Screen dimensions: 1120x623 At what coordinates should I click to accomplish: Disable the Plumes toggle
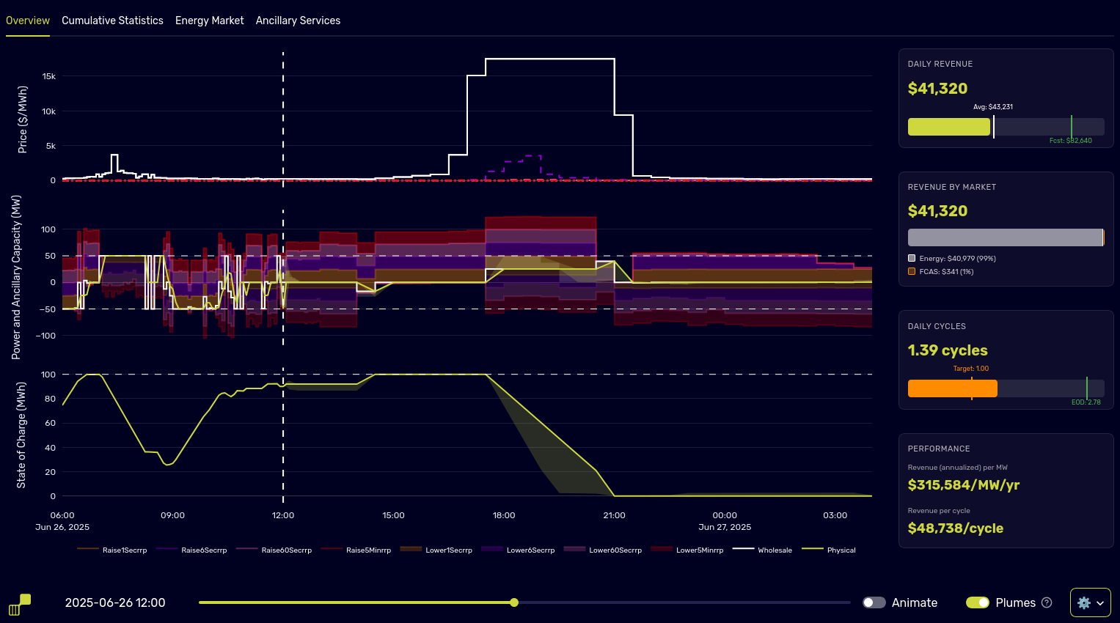(x=977, y=602)
